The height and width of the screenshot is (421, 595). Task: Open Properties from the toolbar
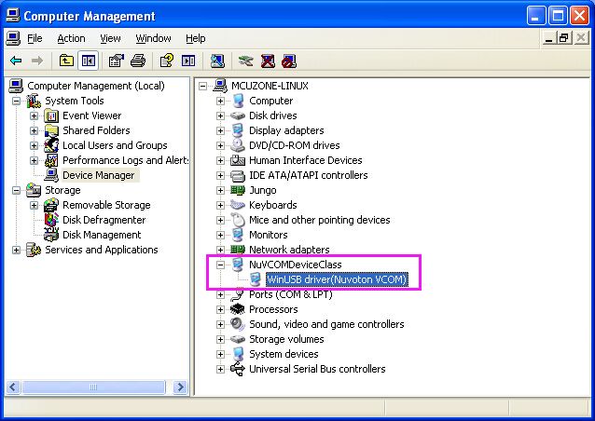point(117,61)
